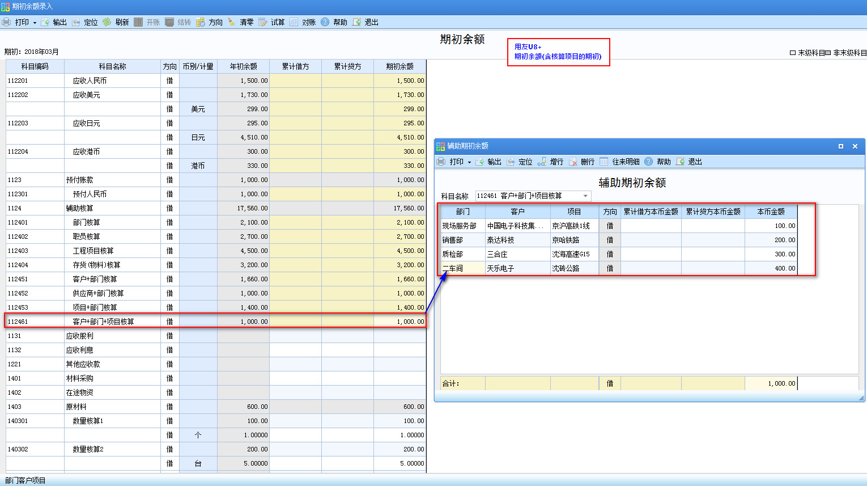The width and height of the screenshot is (867, 486).
Task: Click 删行 delete row icon in auxiliary window
Action: tap(573, 162)
